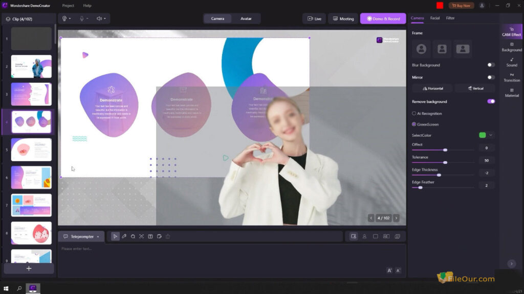Screen dimensions: 524x294
Task: Enable the Remove background switch
Action: (x=491, y=102)
